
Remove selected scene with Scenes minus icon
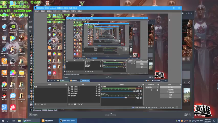point(38,104)
